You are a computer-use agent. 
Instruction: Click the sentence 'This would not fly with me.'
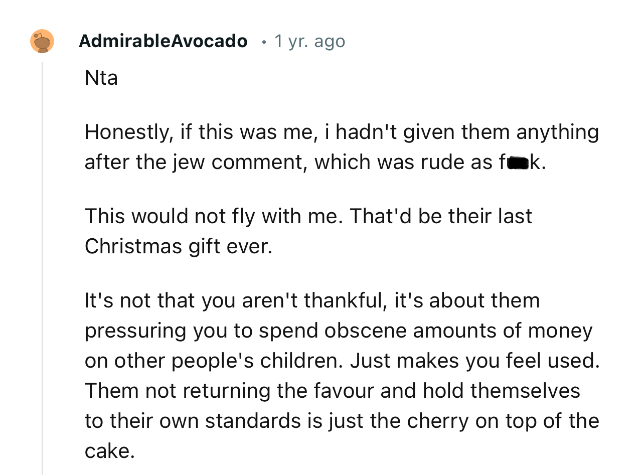tap(214, 216)
